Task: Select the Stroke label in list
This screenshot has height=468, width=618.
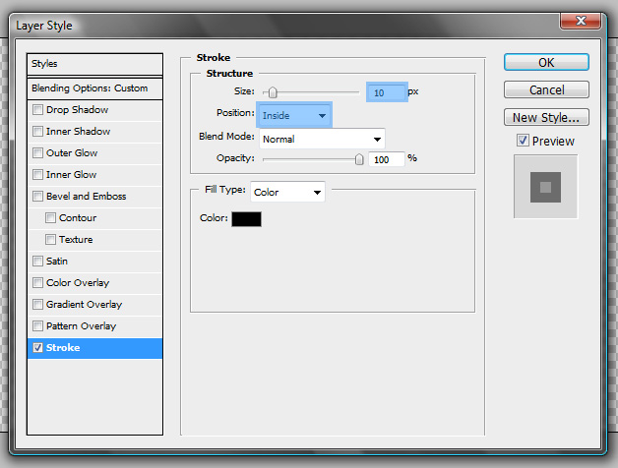Action: pos(63,347)
